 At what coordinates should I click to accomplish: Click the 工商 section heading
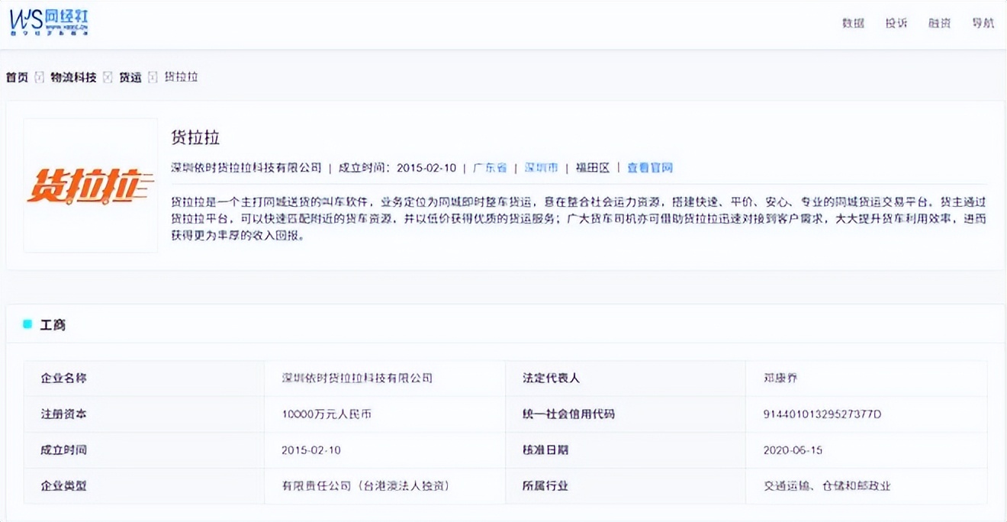click(x=53, y=324)
